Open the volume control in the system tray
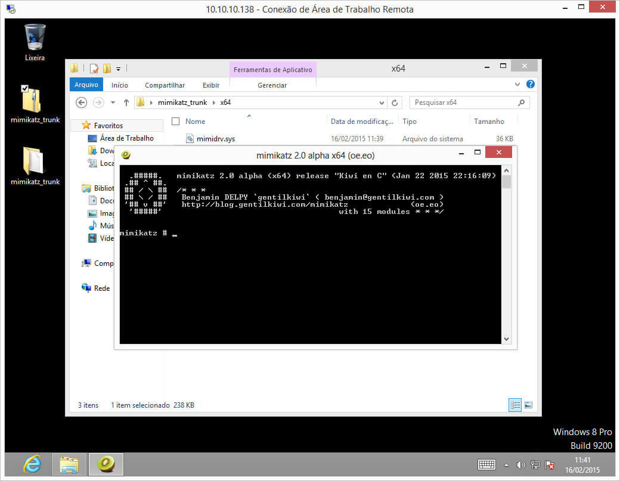620x481 pixels. [x=520, y=464]
